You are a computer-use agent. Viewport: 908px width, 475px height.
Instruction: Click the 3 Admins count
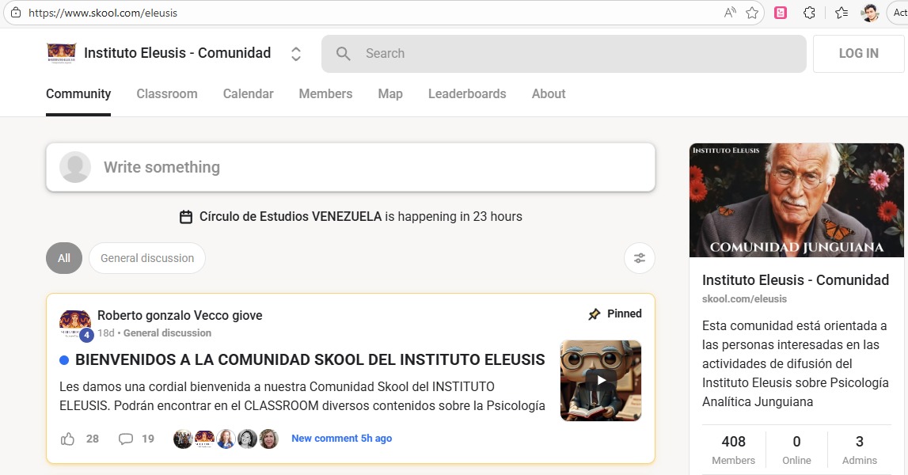point(860,450)
